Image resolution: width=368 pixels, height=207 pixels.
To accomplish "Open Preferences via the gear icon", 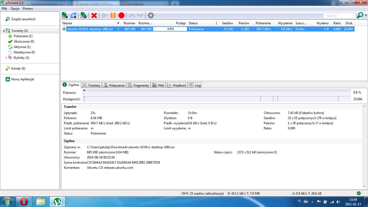I will point(151,15).
